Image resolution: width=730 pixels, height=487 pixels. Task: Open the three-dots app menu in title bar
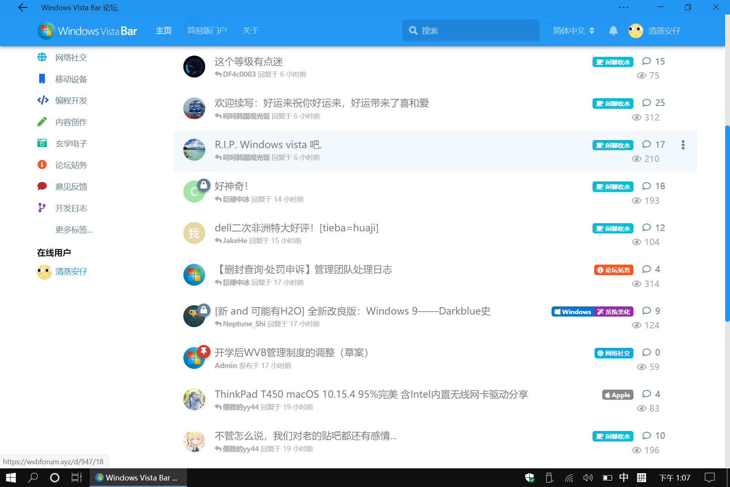click(624, 7)
